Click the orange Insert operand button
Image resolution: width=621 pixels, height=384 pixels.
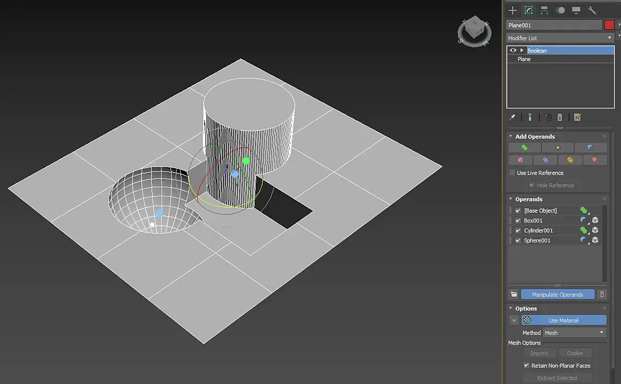click(x=570, y=160)
